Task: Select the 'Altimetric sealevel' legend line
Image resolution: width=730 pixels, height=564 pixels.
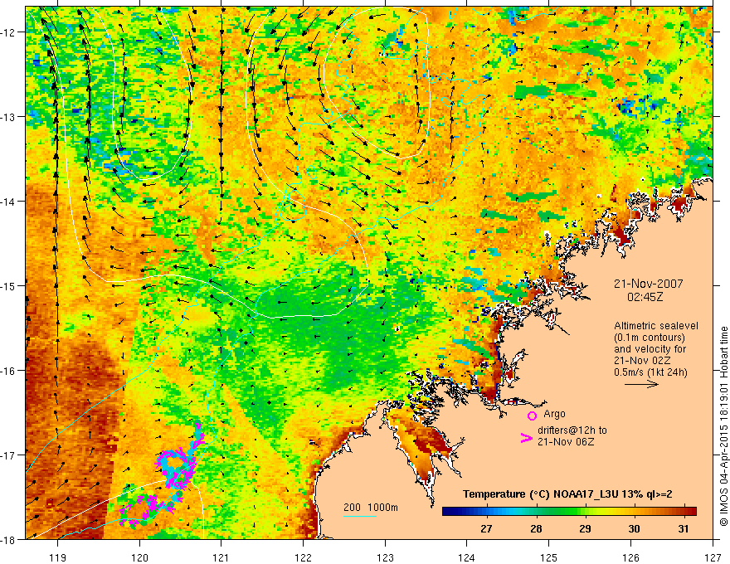Action: pyautogui.click(x=656, y=326)
